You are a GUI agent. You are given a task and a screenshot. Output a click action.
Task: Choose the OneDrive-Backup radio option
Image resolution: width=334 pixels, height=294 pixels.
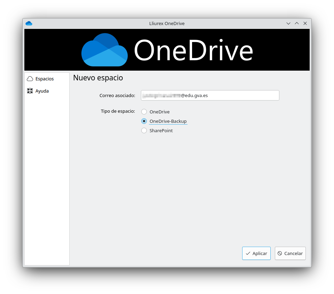144,121
